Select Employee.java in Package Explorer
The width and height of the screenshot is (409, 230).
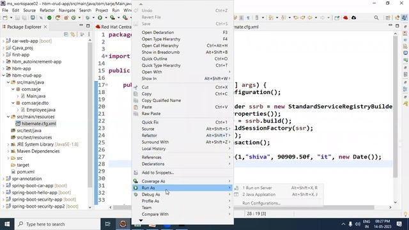point(41,110)
